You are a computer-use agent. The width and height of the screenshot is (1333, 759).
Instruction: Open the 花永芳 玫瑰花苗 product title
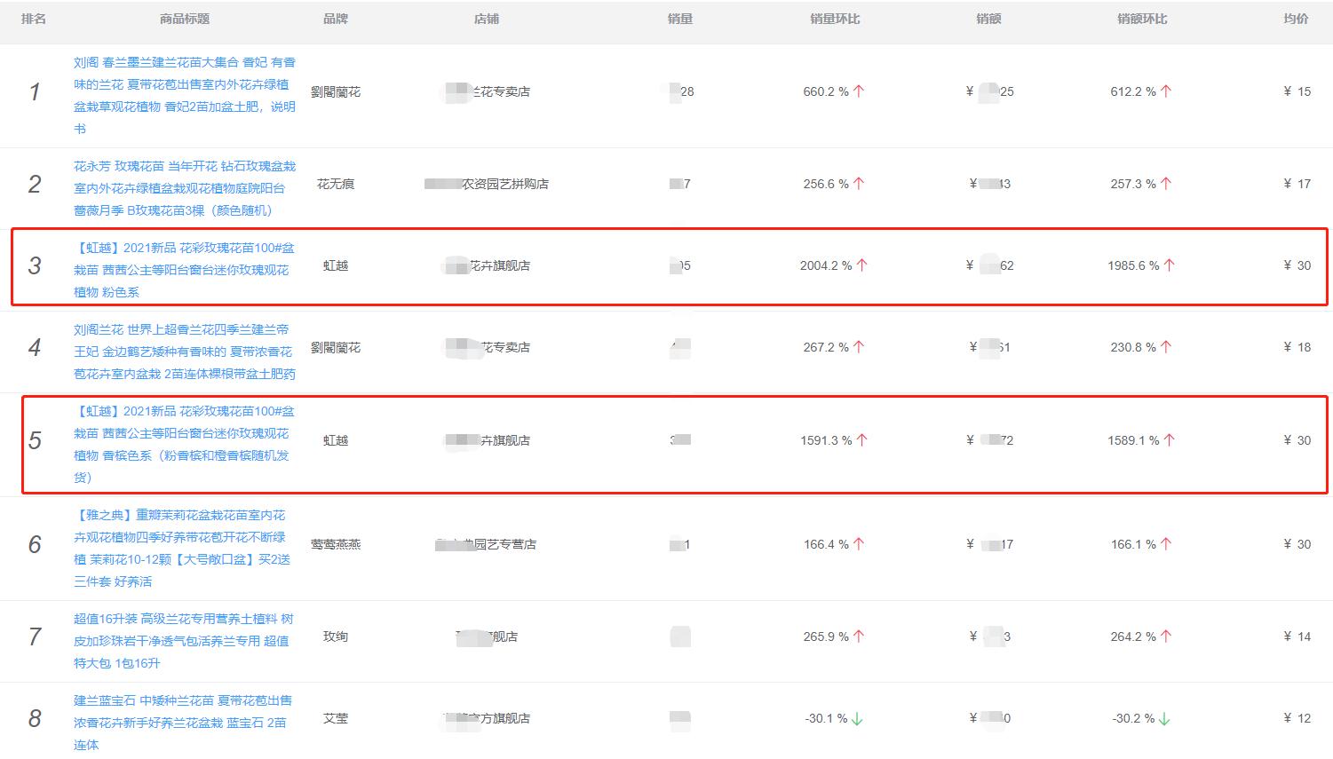coord(185,188)
